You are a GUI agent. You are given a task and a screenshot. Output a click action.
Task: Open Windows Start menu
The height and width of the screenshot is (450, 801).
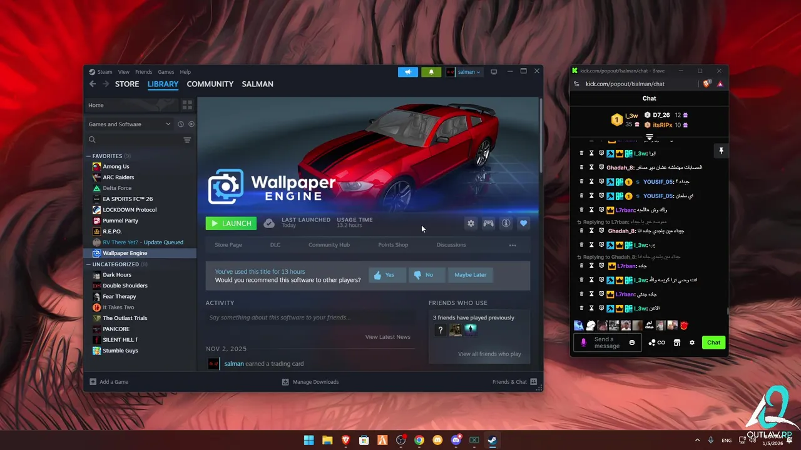tap(309, 440)
